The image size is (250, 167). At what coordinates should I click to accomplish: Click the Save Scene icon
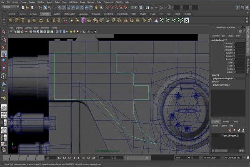tap(32, 8)
